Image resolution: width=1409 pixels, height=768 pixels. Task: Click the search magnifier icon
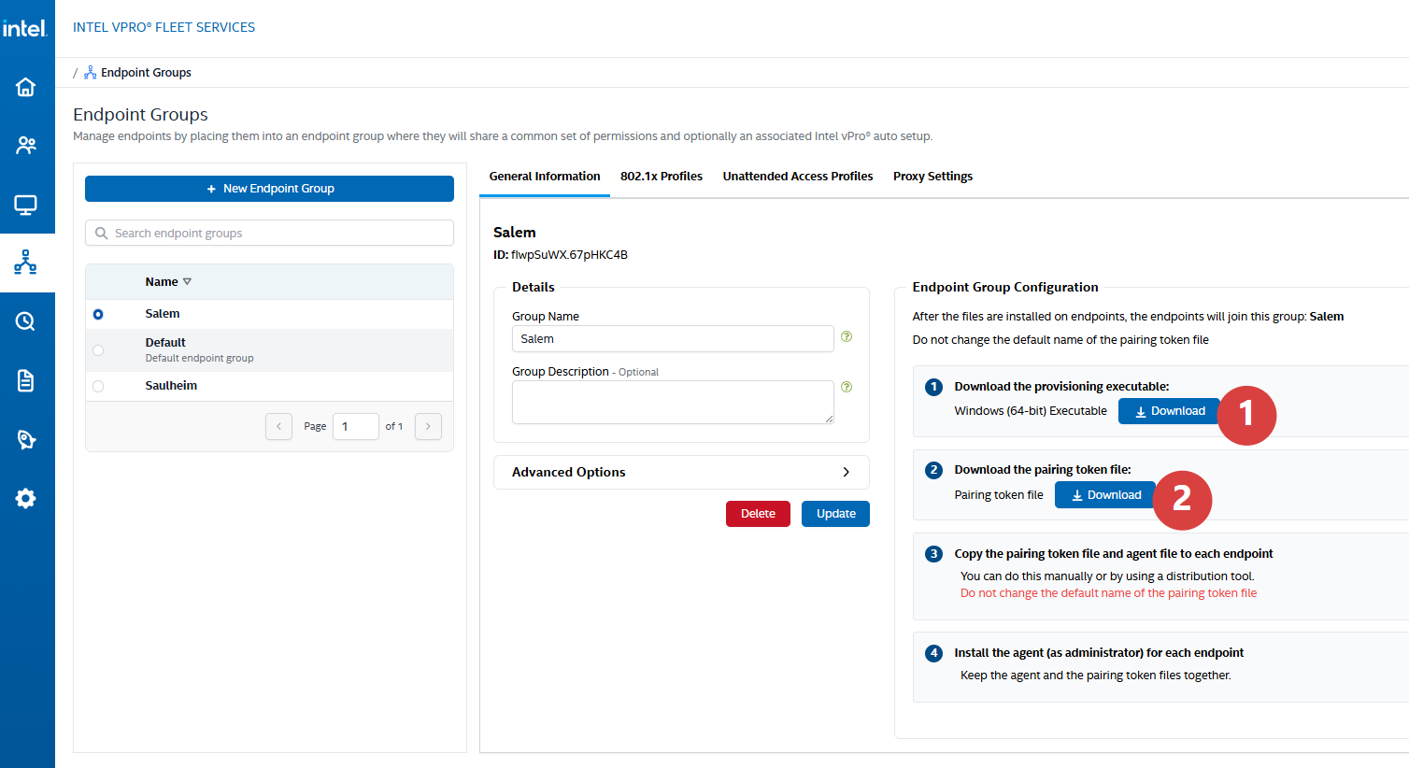tap(102, 234)
